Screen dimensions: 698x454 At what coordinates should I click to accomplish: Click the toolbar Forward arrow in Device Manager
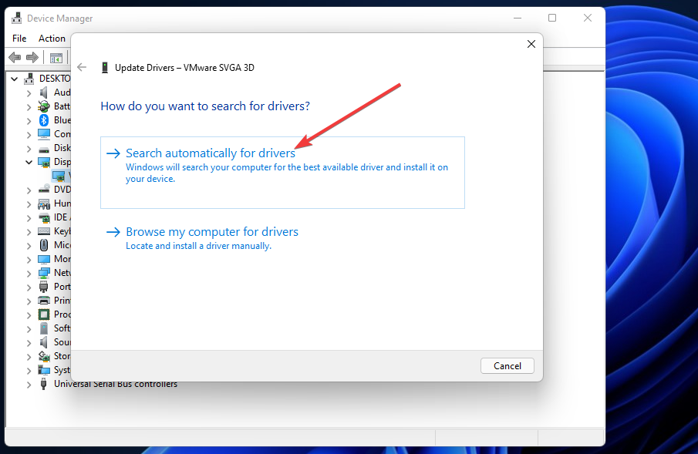[x=32, y=57]
